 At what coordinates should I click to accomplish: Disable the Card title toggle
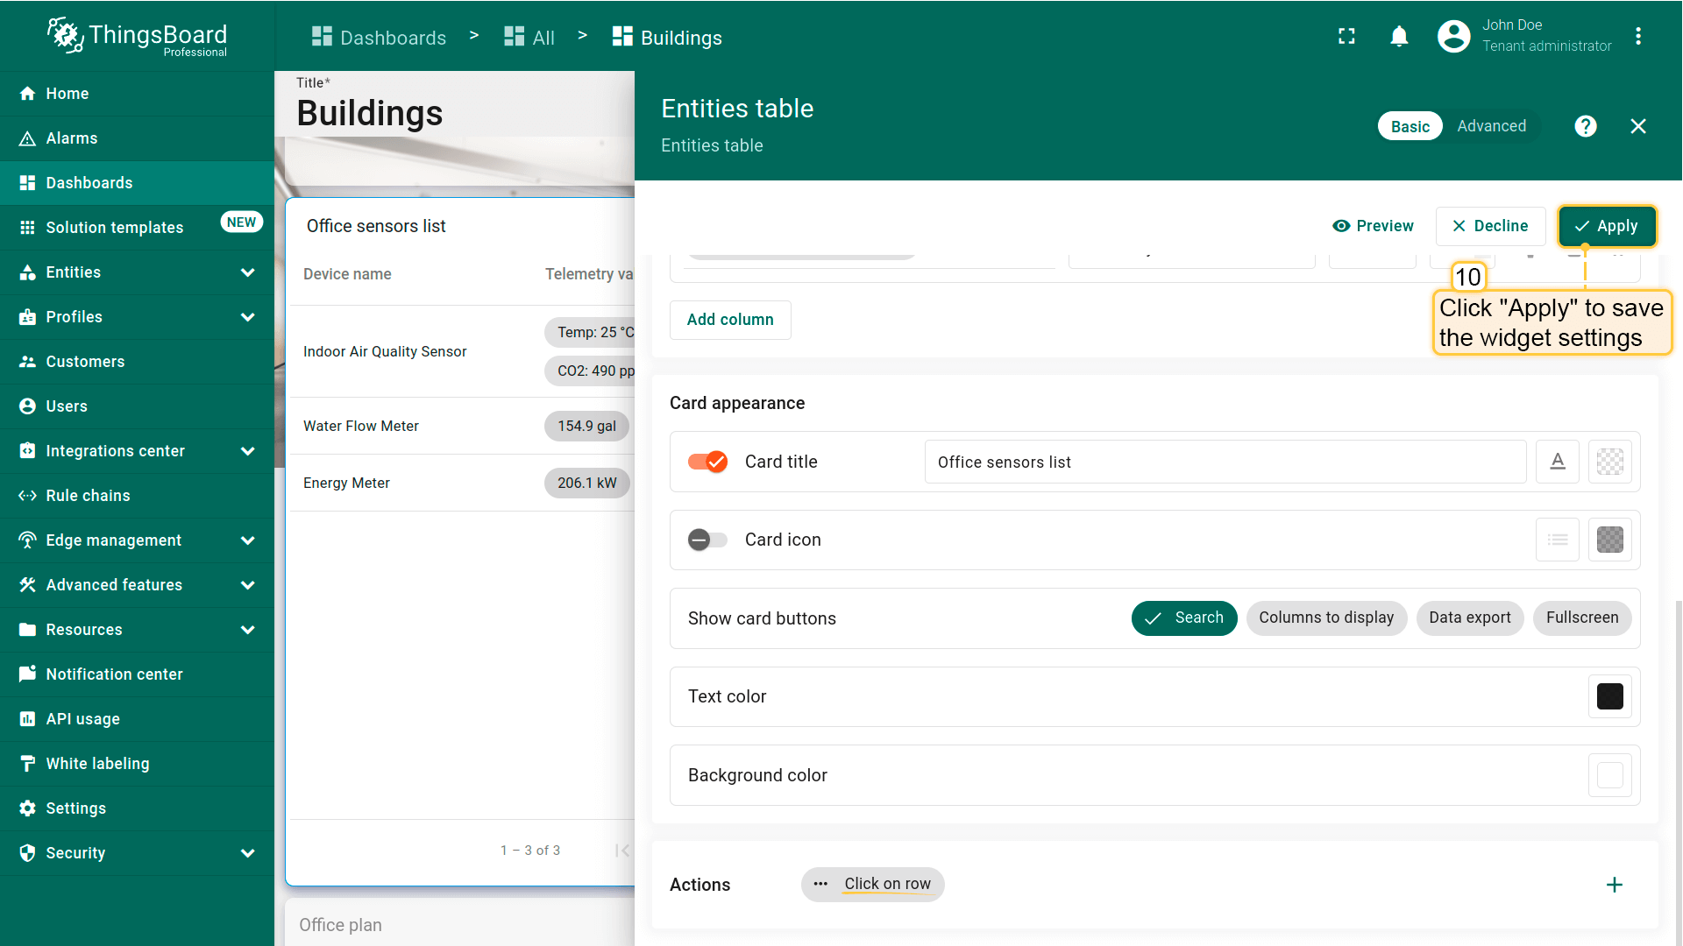click(x=707, y=462)
